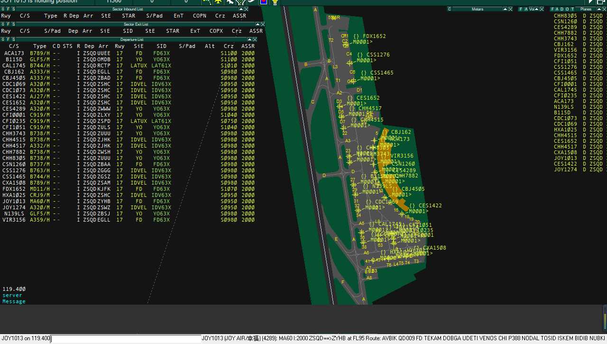Viewport: 607px width, 344px height.
Task: Click the white branching routes toolbar icon
Action: [240, 2]
